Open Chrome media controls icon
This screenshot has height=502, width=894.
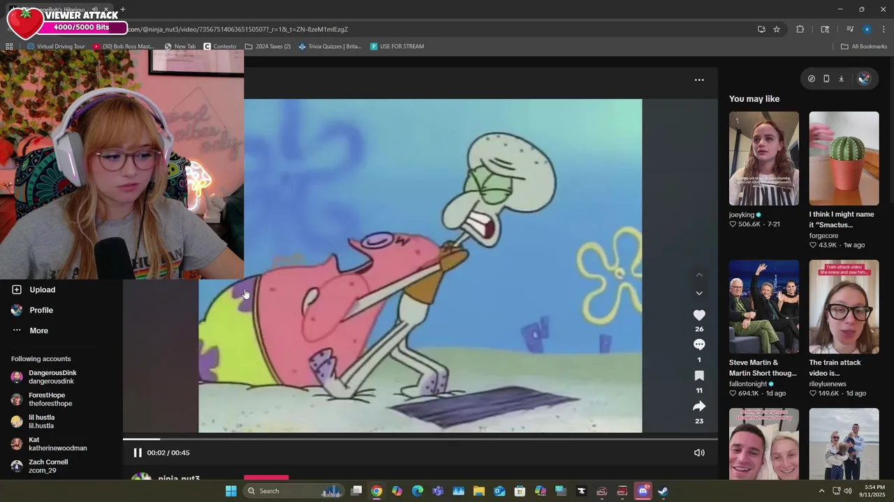click(x=850, y=29)
